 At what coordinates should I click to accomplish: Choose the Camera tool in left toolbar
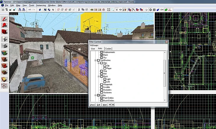[x=4, y=32]
